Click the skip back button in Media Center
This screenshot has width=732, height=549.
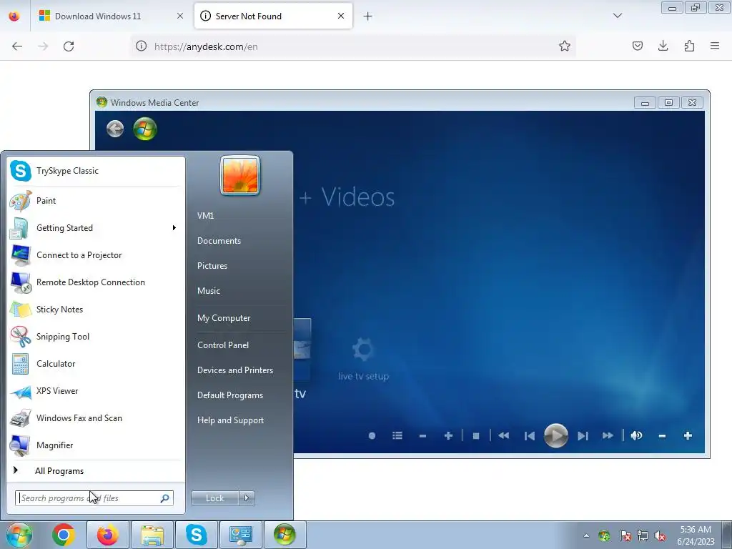530,435
